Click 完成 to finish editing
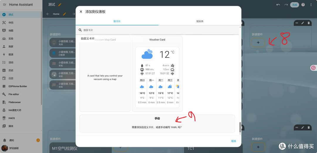Screen dimensions: 317x153 point(295,5)
